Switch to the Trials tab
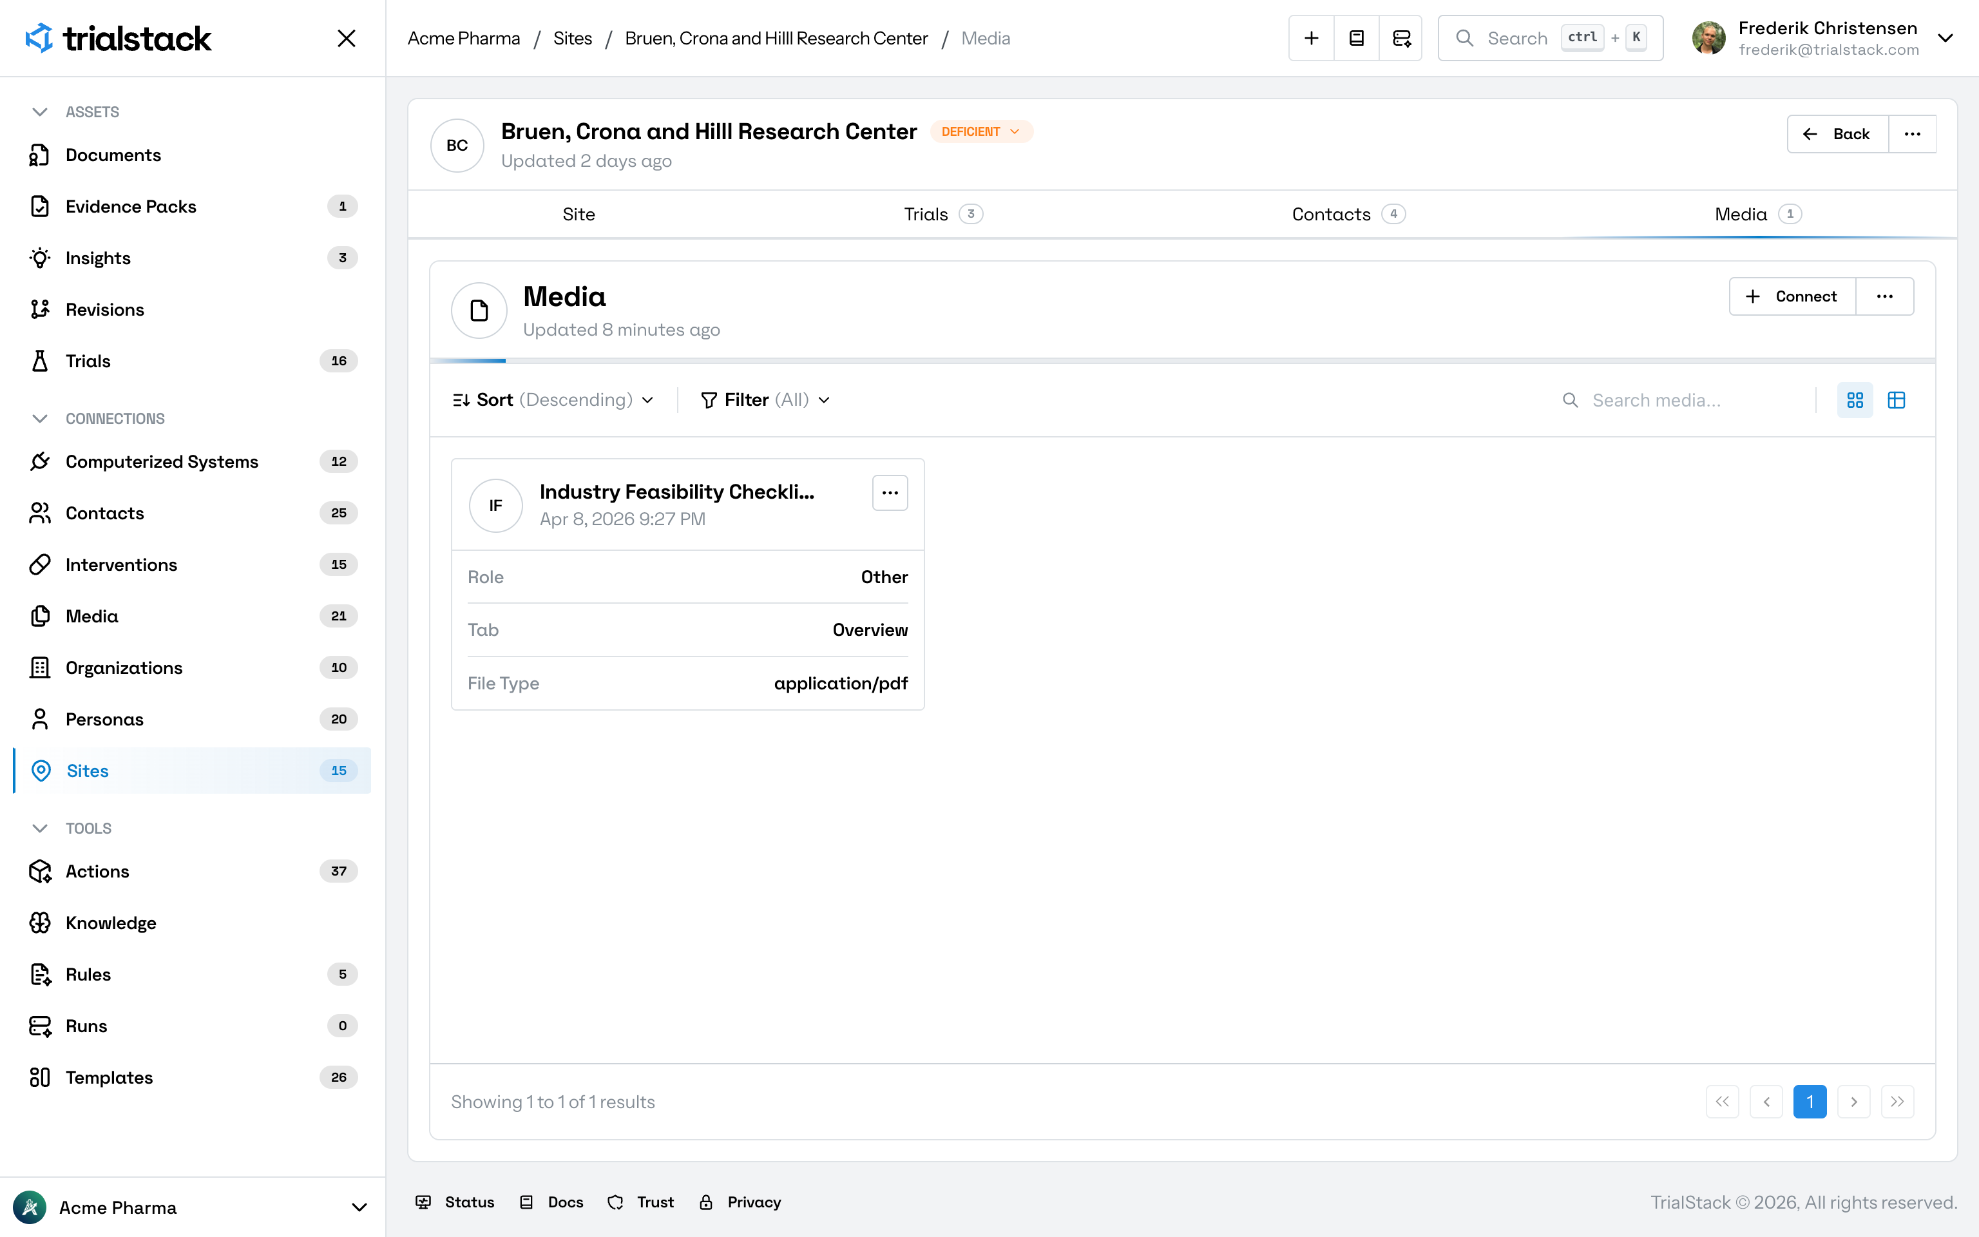This screenshot has width=1979, height=1237. click(x=943, y=215)
